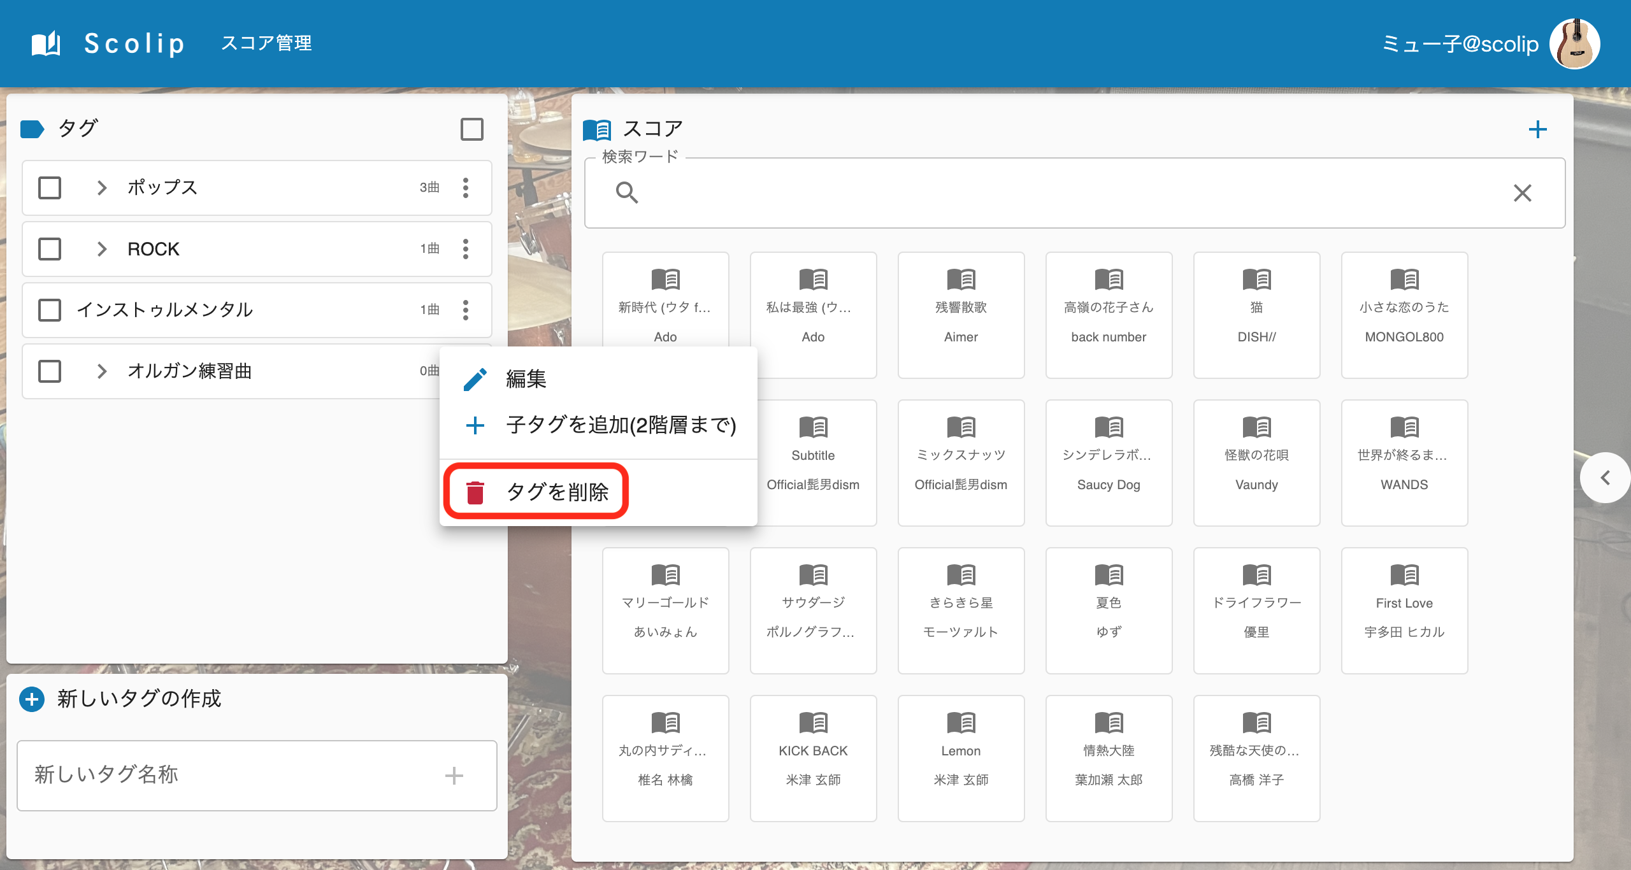1631x870 pixels.
Task: Open the KICK BACK 米津玄師 score
Action: click(813, 758)
